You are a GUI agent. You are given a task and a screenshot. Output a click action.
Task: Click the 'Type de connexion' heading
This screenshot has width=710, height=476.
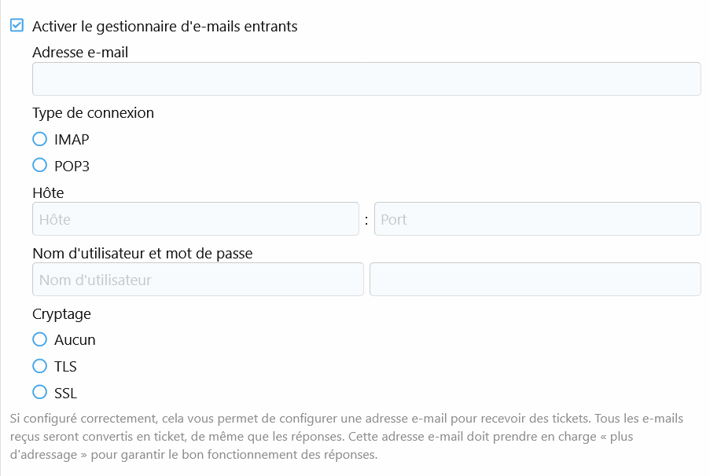pos(93,112)
